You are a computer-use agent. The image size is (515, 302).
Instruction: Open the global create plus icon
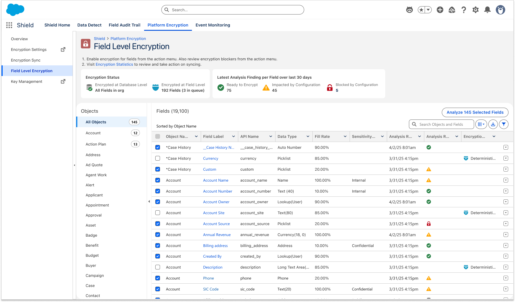[x=440, y=10]
